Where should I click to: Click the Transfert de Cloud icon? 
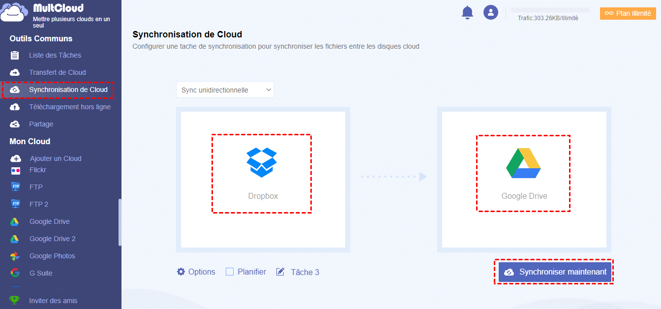coord(15,73)
